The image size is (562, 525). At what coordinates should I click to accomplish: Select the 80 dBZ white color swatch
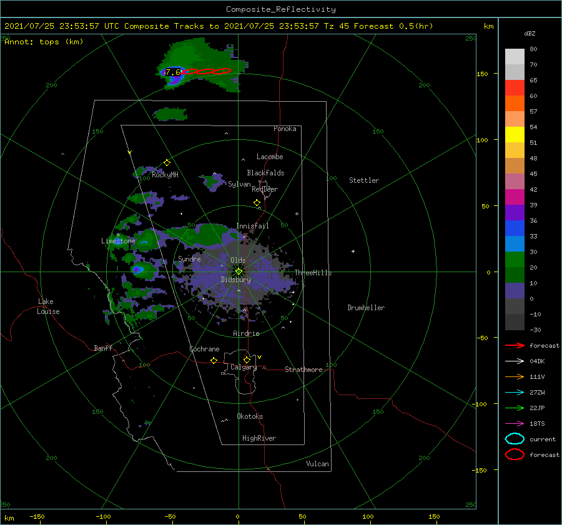tap(515, 56)
